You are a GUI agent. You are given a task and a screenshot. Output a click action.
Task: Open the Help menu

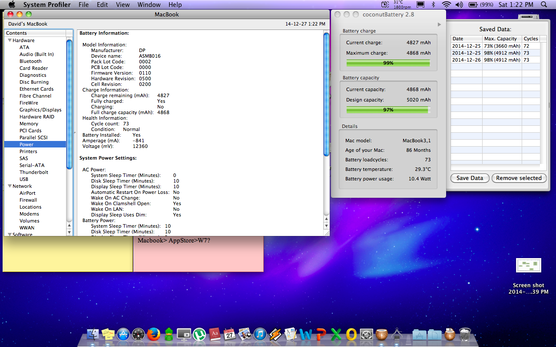pyautogui.click(x=175, y=5)
